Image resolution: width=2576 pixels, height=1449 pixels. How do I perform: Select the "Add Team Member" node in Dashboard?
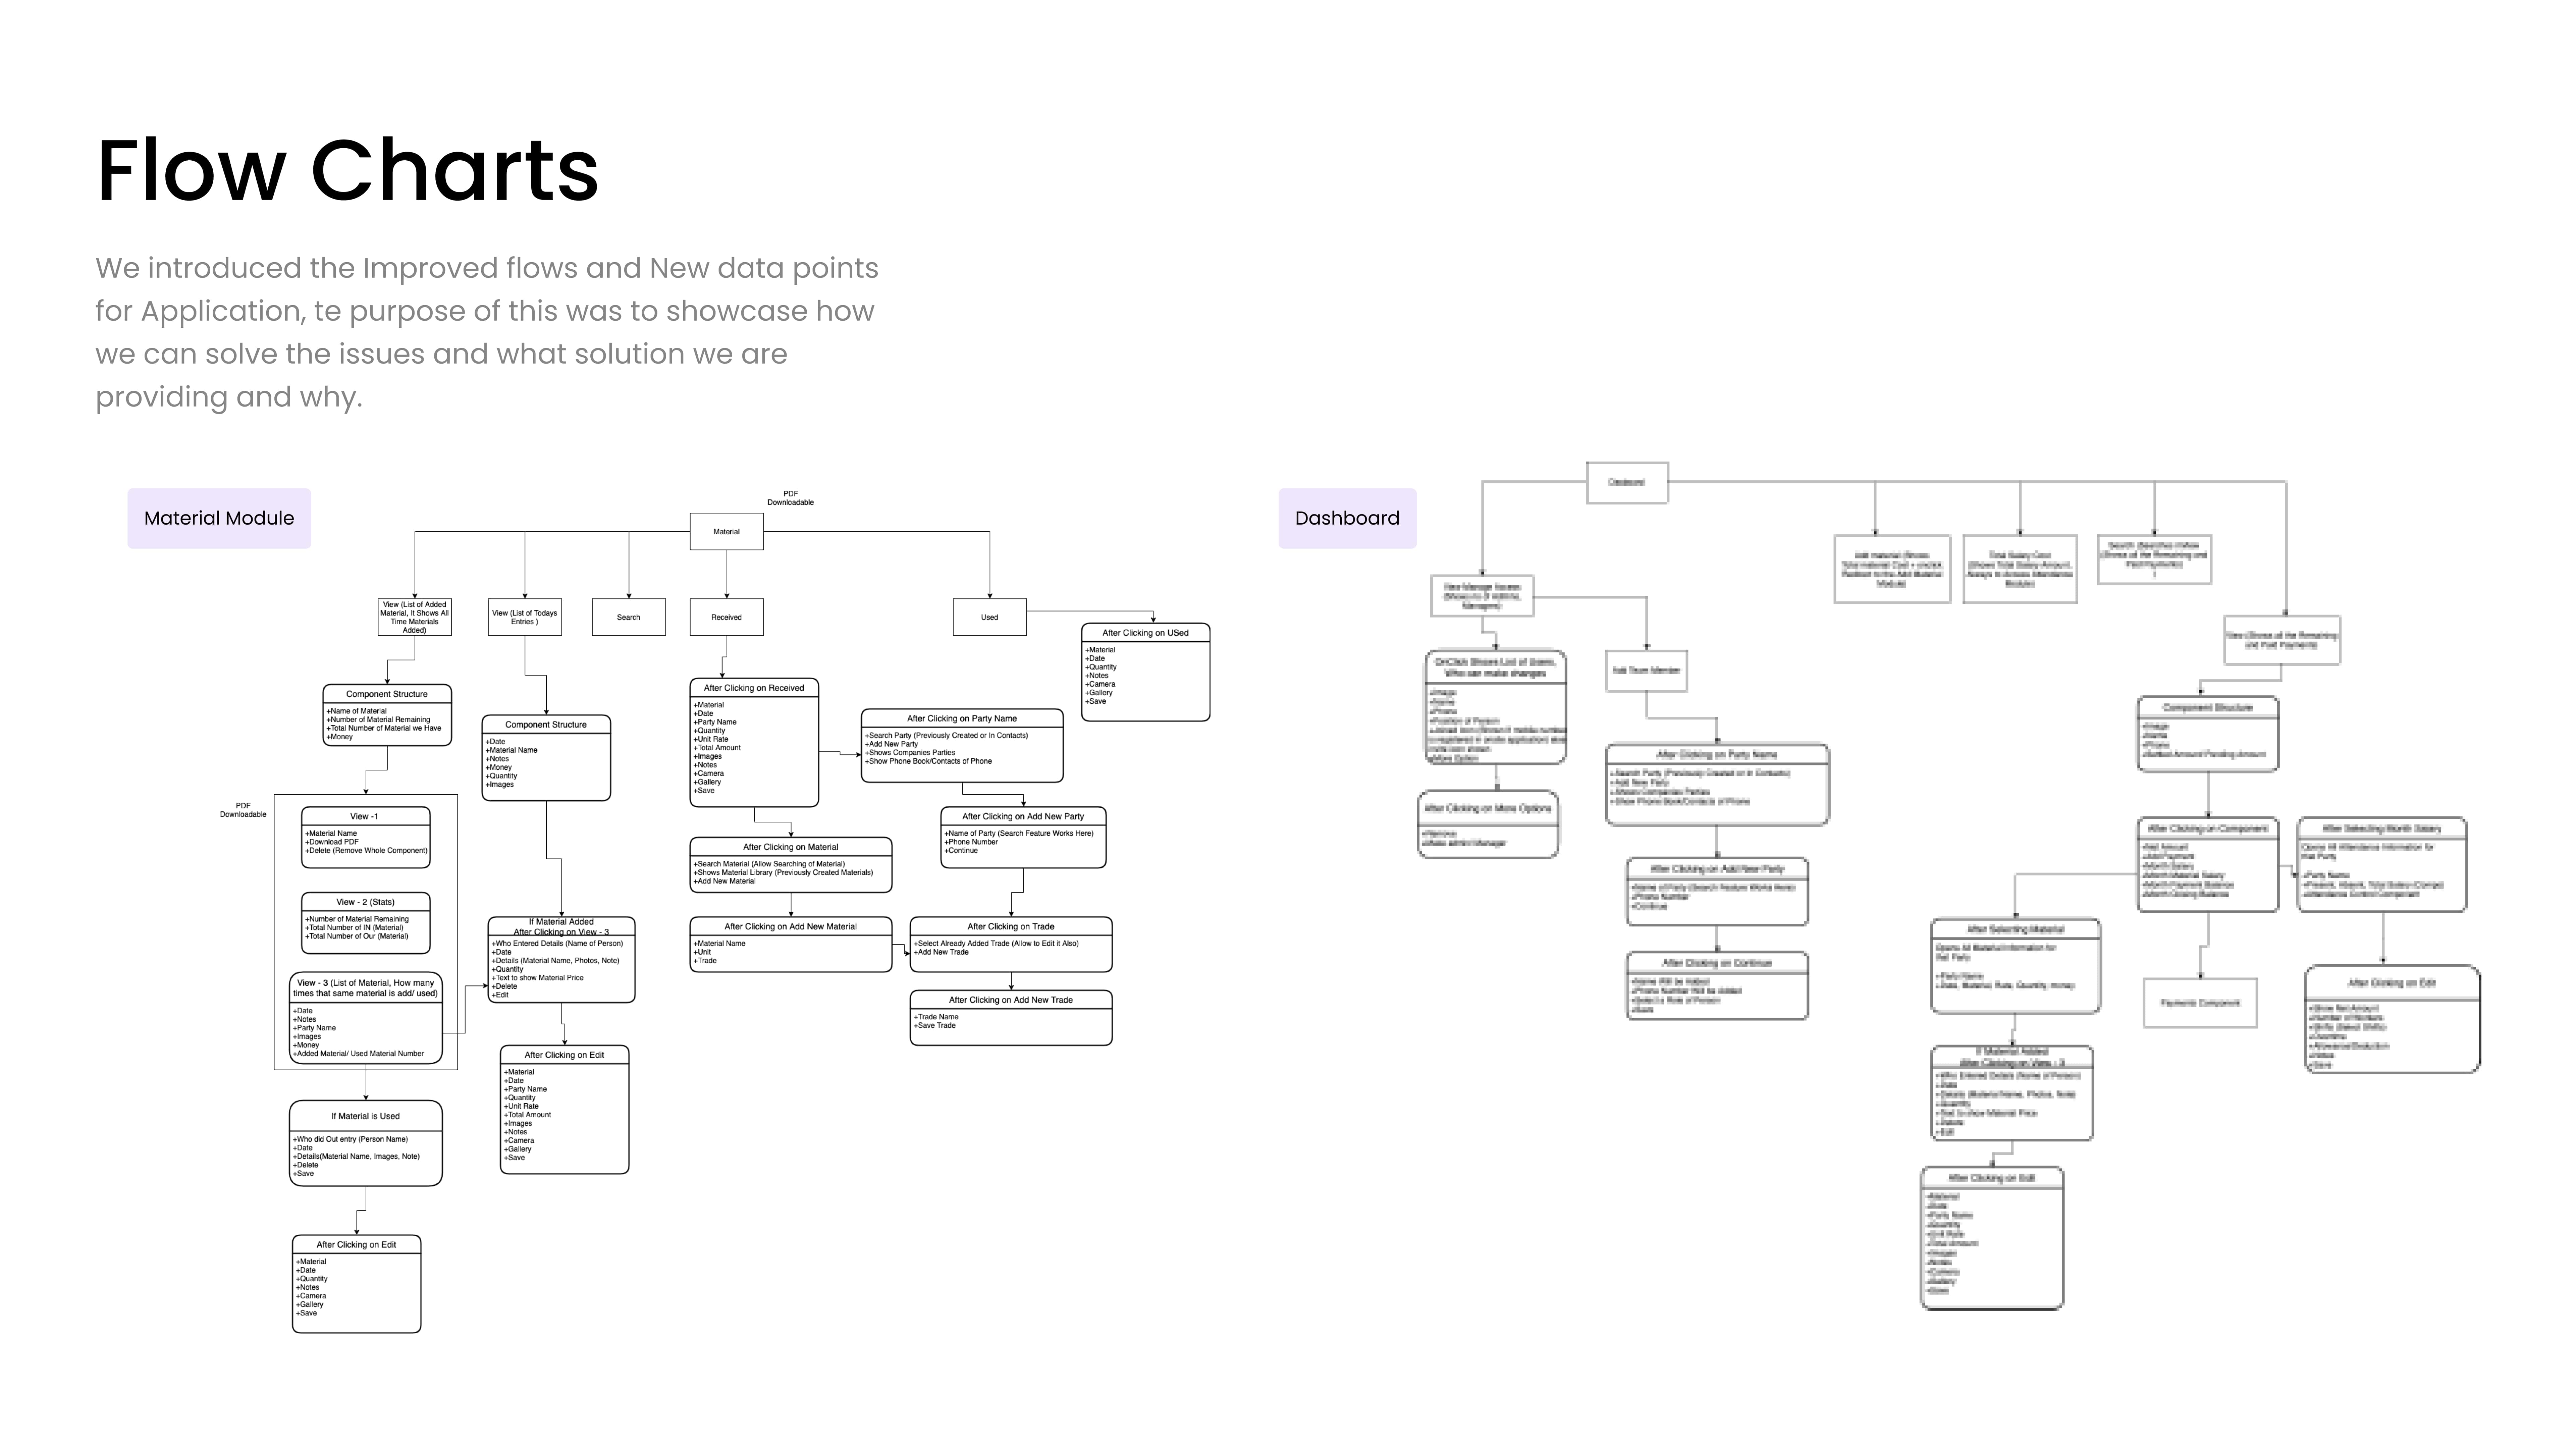[1646, 670]
